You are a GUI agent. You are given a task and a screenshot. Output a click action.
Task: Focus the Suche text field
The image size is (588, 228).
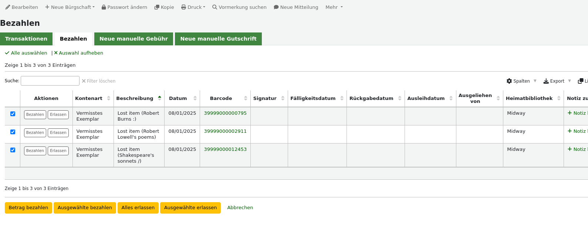click(x=50, y=81)
